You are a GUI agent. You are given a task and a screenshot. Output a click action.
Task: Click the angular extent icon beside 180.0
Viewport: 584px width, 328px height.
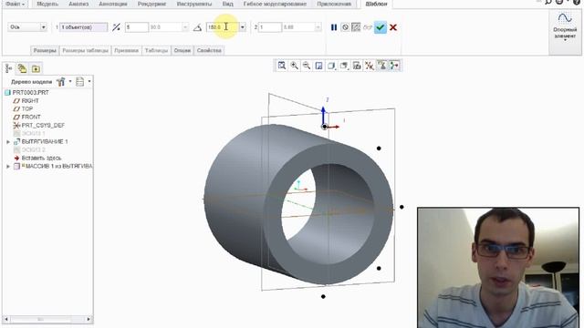click(x=197, y=27)
